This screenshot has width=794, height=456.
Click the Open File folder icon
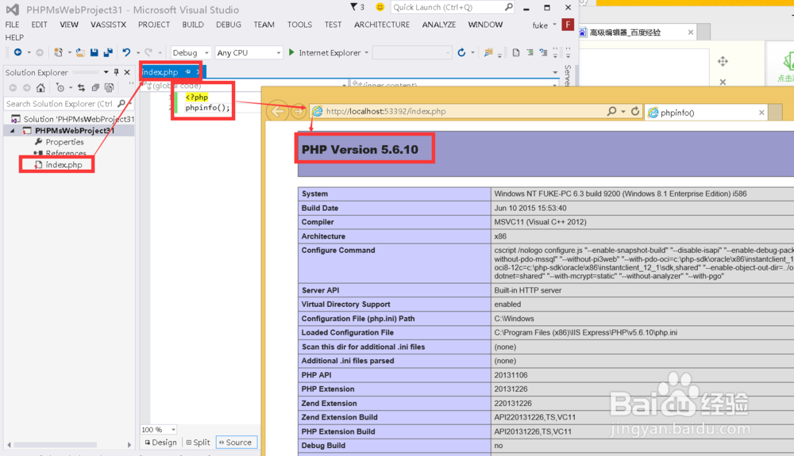[x=80, y=52]
